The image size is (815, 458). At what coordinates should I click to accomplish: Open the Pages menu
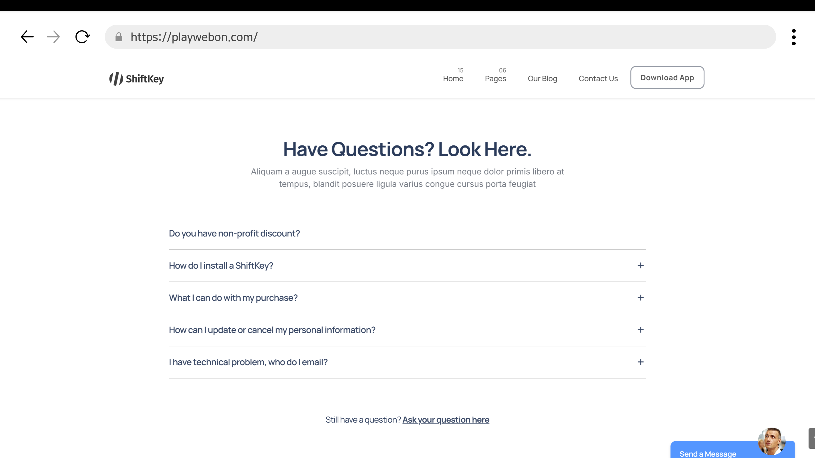(x=495, y=78)
